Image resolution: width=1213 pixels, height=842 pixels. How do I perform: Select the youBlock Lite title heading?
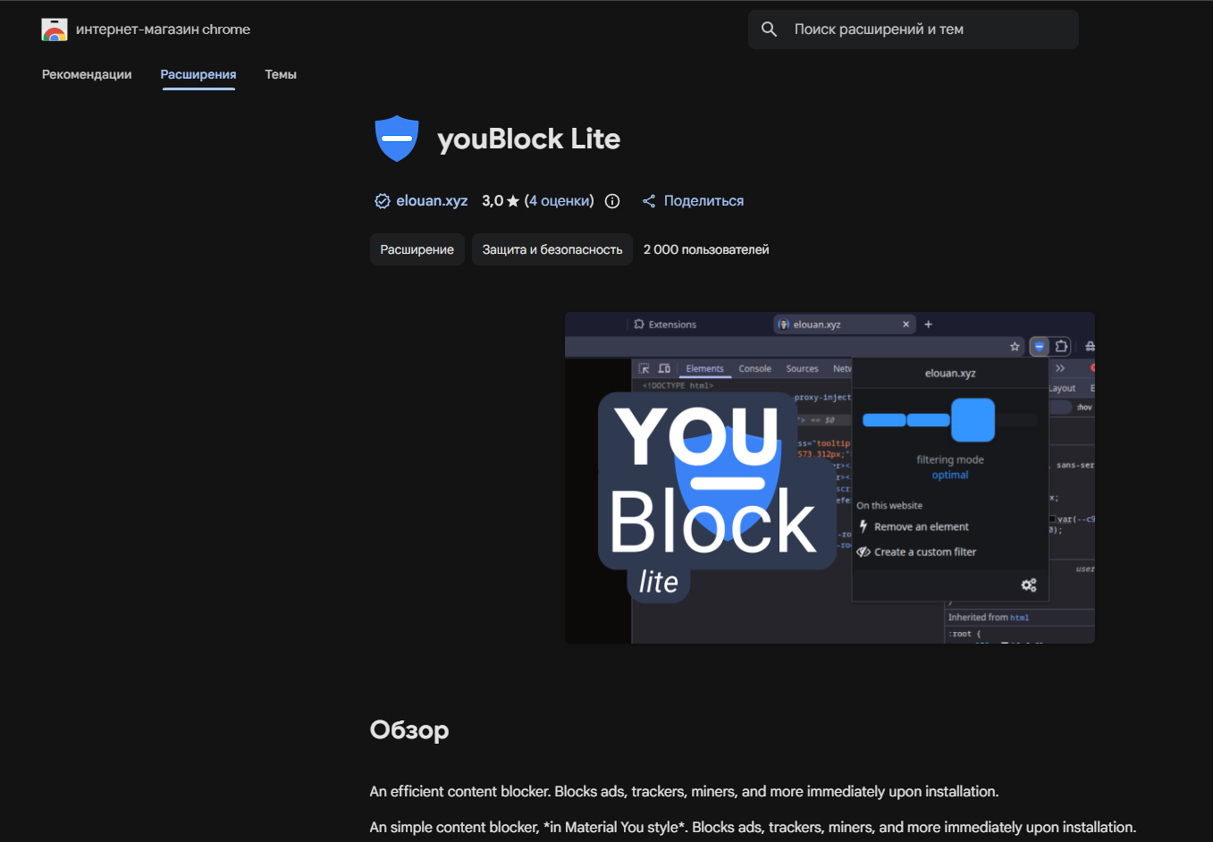(x=528, y=139)
